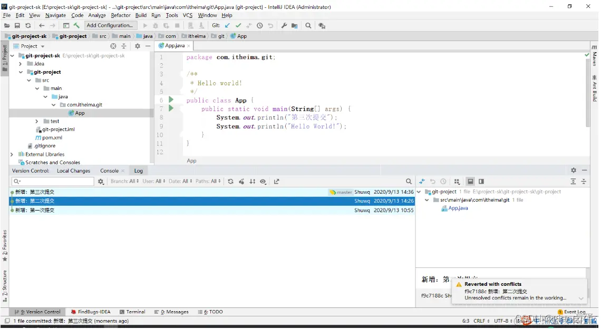Select the App.java editor tab

(175, 46)
